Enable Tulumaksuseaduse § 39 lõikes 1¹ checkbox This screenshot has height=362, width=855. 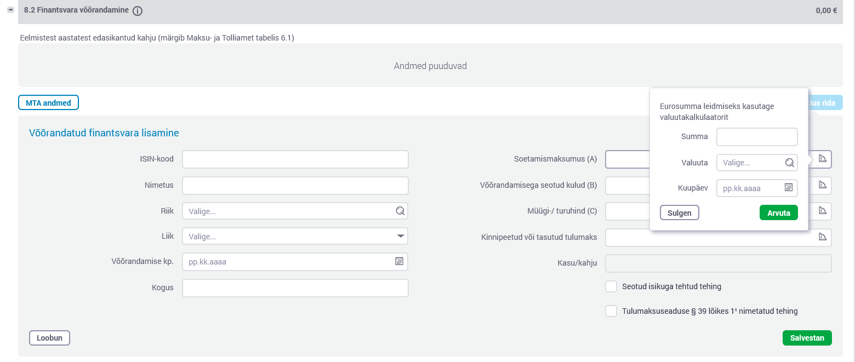tap(611, 311)
